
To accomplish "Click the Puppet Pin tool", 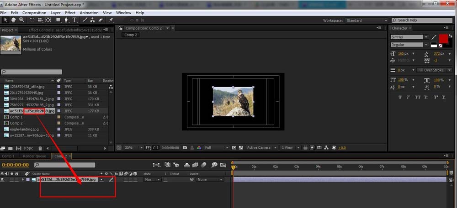I will coord(111,20).
